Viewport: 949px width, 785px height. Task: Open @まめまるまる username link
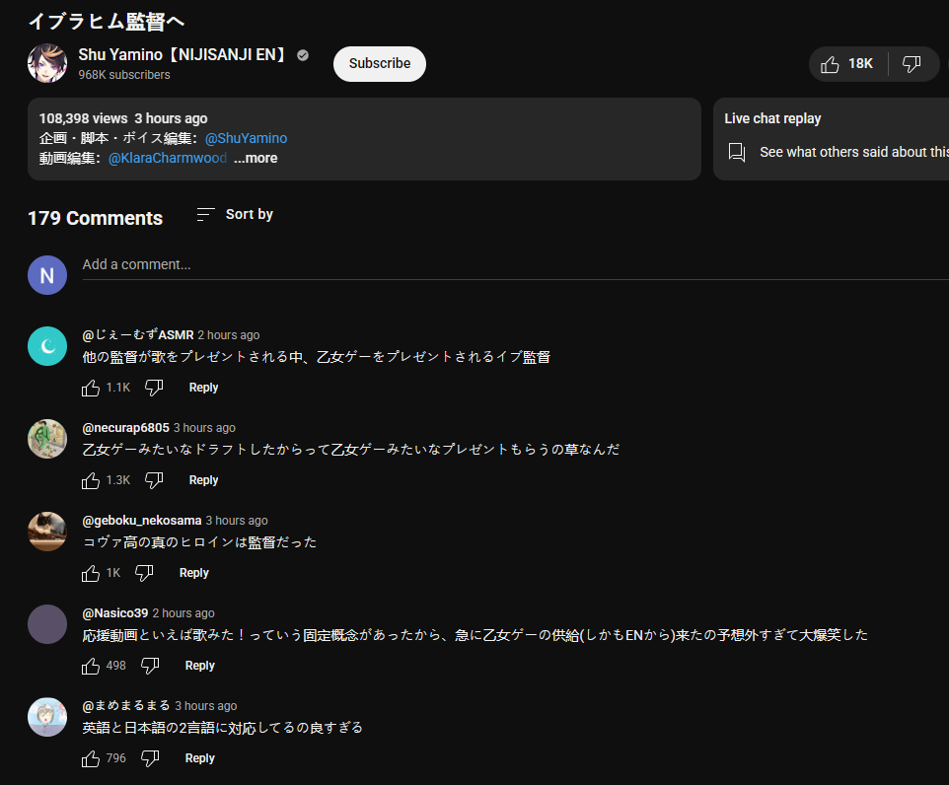click(x=126, y=705)
